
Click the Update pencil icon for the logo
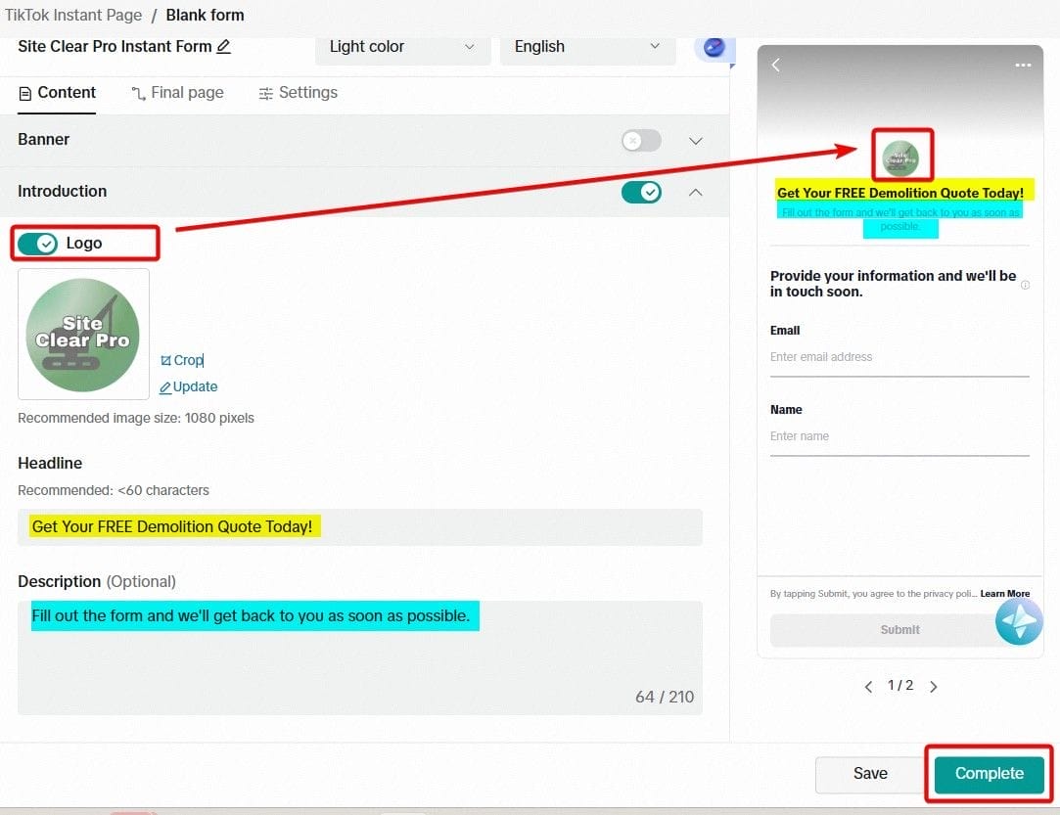(x=165, y=387)
